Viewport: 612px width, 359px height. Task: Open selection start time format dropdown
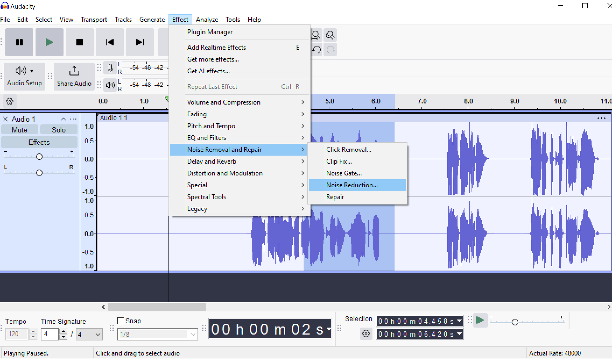[x=460, y=321]
